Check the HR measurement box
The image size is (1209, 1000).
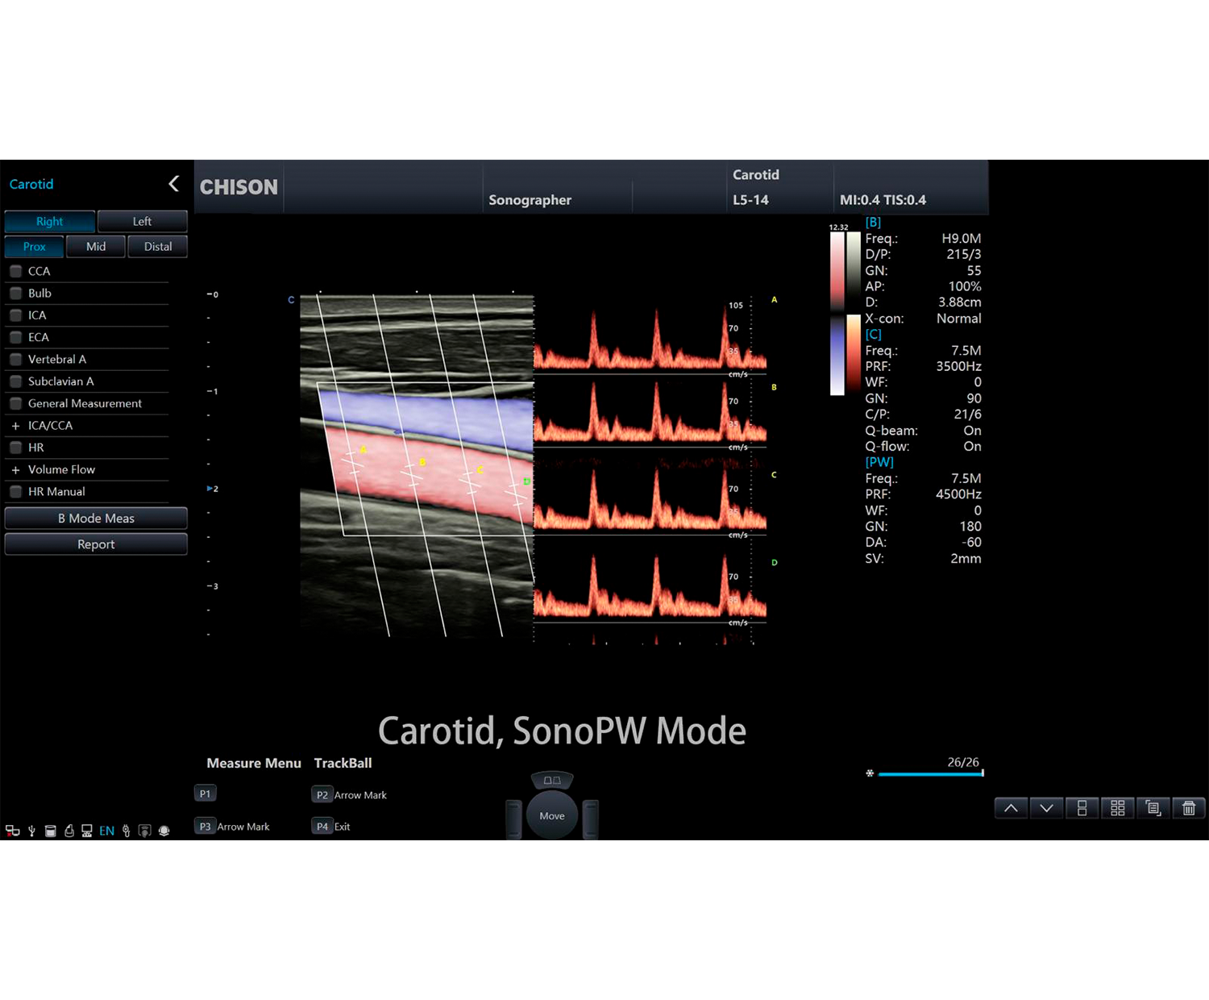15,448
